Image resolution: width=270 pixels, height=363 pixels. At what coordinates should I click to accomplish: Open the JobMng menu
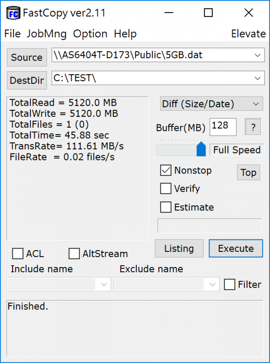point(46,34)
